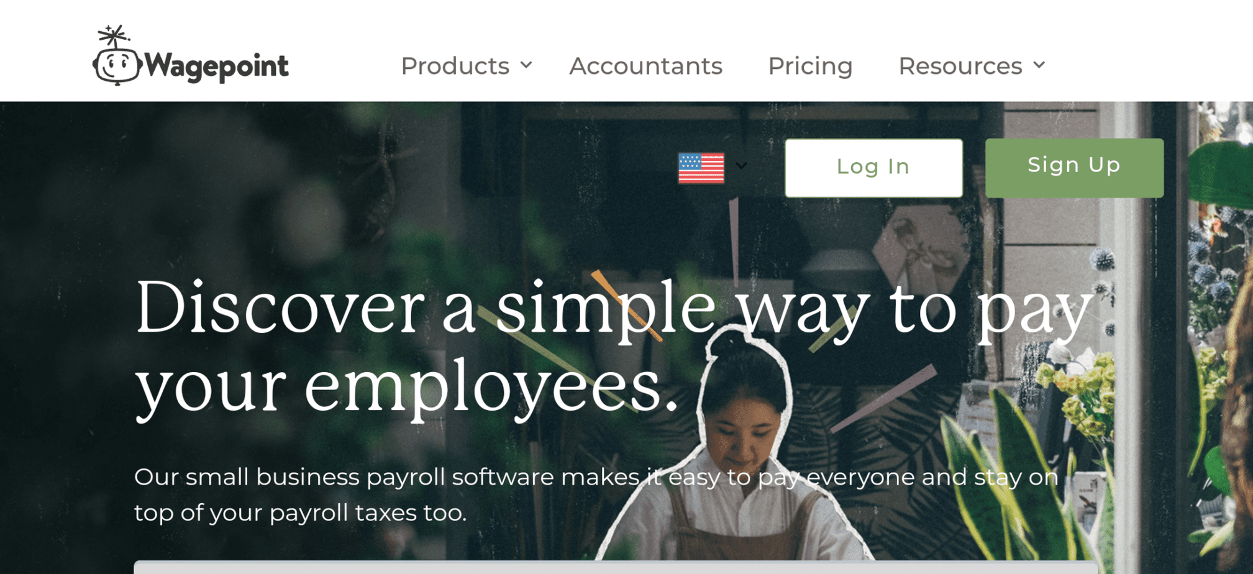Expand the country selector arrow beside flag

741,166
